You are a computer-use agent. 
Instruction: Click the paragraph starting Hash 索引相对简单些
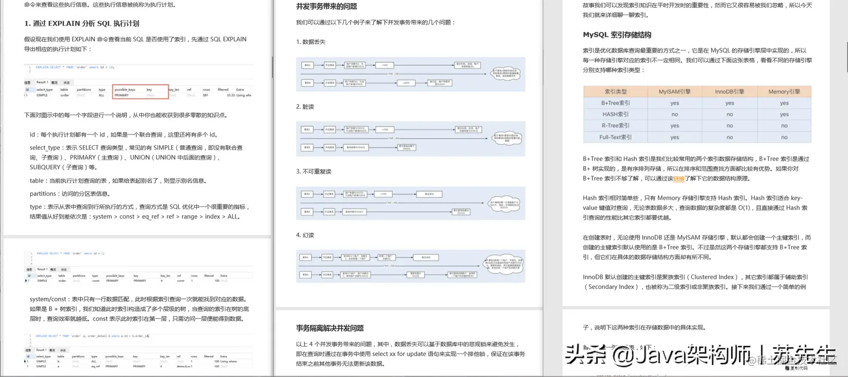click(695, 207)
